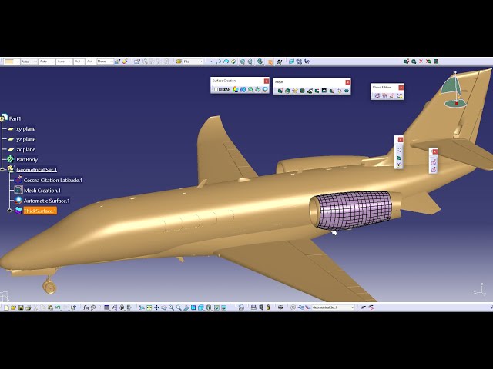Select PartBody in the tree

click(27, 159)
